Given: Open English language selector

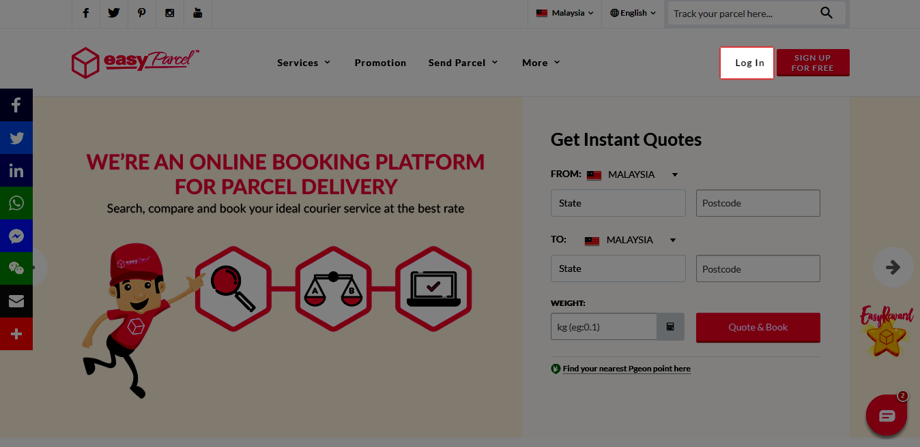Looking at the screenshot, I should (633, 13).
